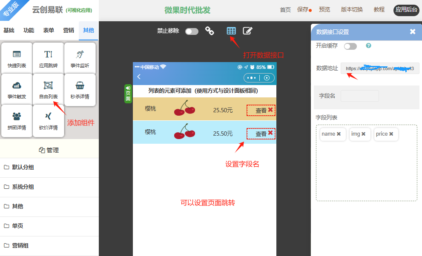Expand the 营销组 folder
This screenshot has width=422, height=256.
(x=20, y=245)
